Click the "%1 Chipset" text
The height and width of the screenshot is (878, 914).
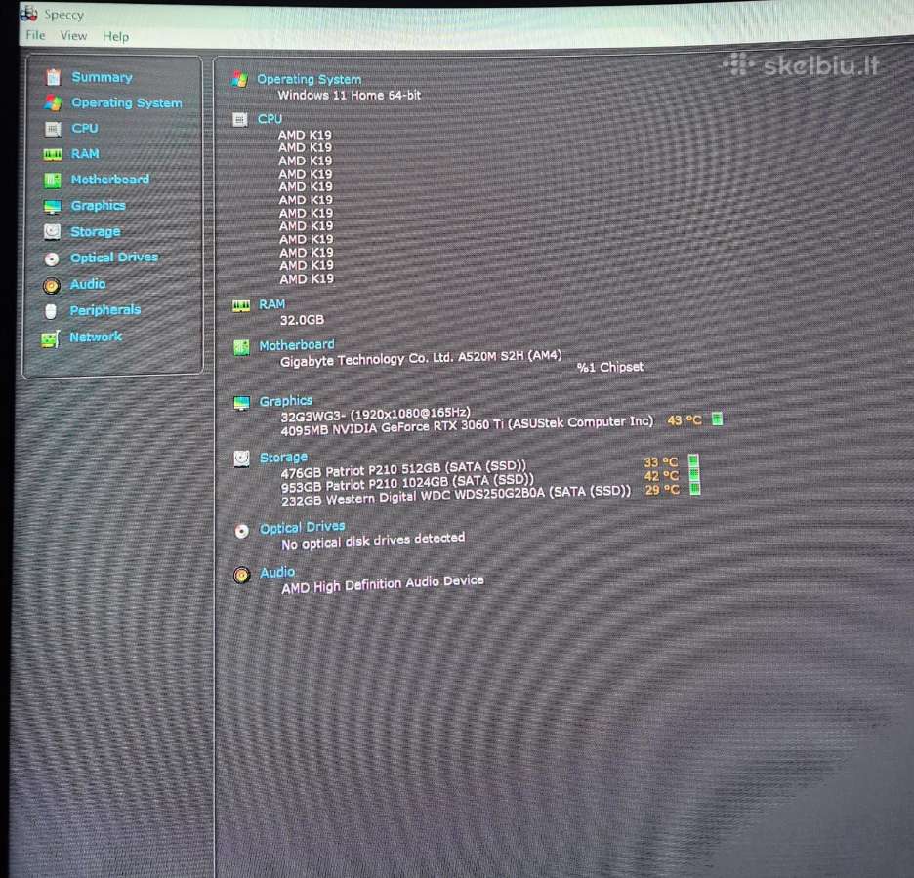(x=609, y=367)
